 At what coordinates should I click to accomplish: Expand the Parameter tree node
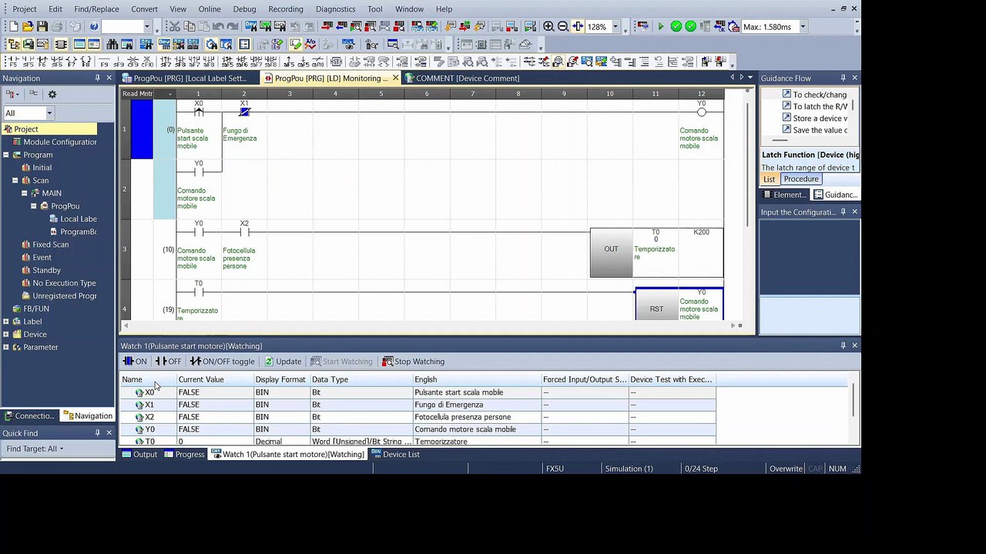(5, 347)
